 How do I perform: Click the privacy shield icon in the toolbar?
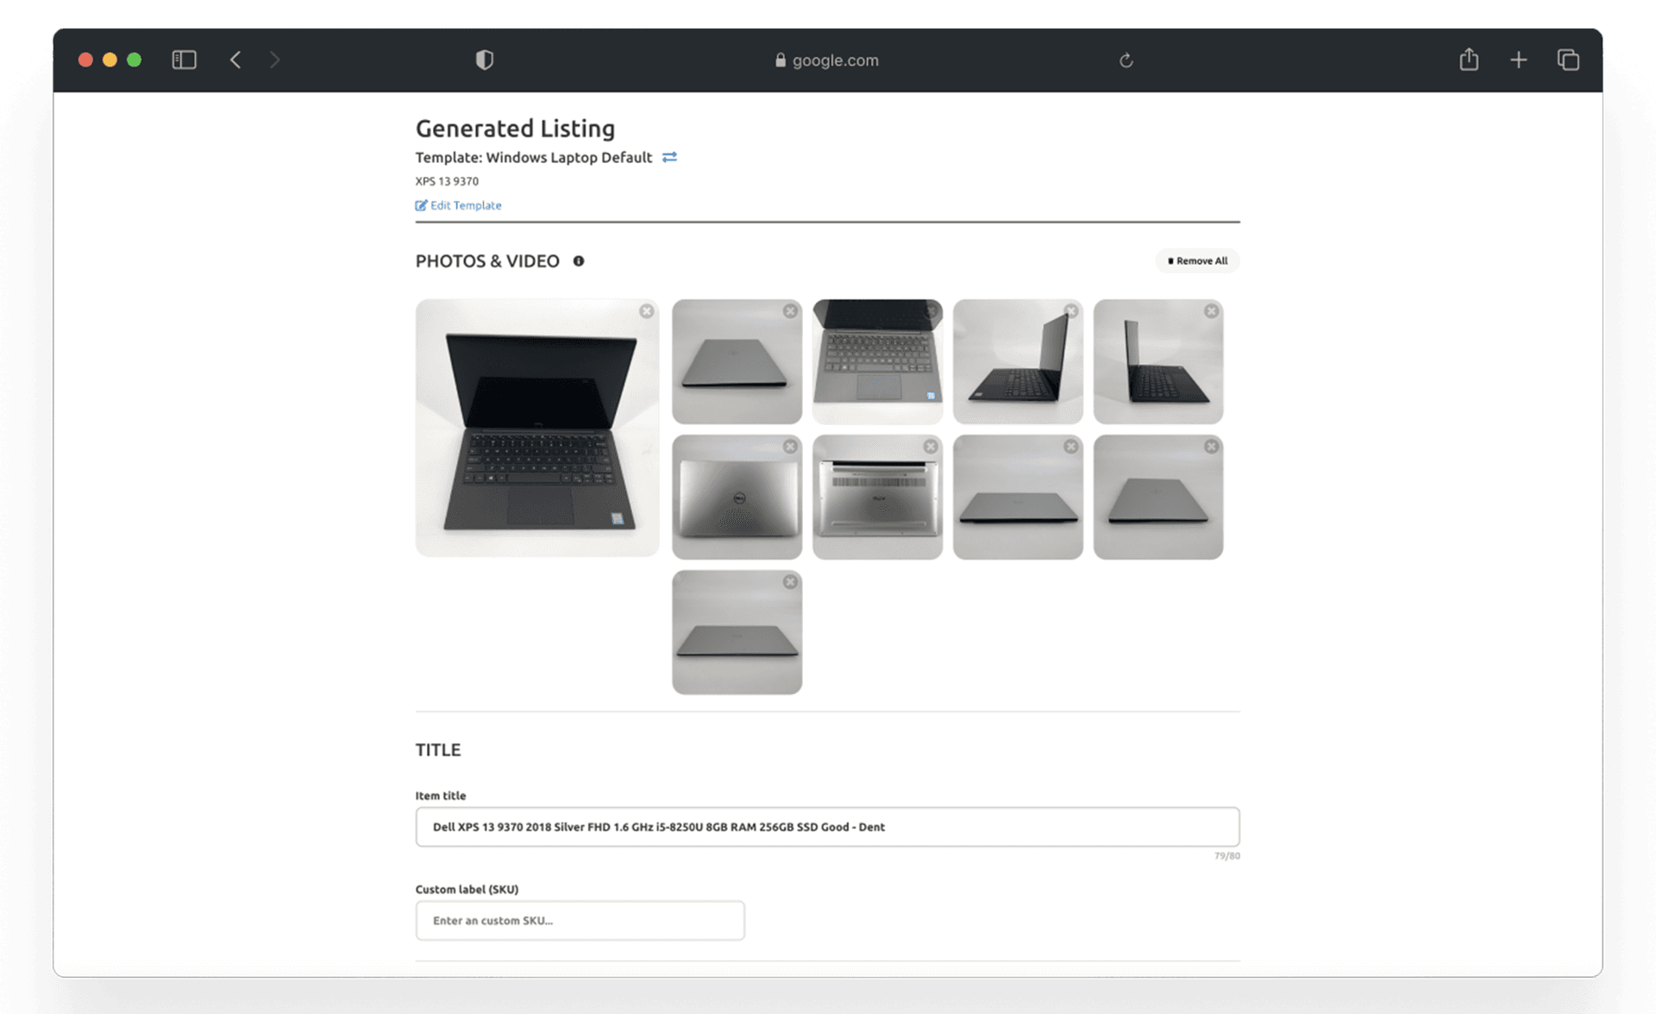point(484,59)
